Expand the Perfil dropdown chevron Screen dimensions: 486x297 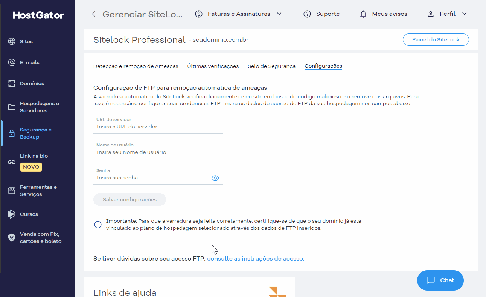coord(464,14)
